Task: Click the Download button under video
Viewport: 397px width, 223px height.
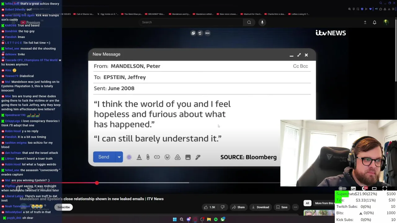Action: (x=261, y=207)
